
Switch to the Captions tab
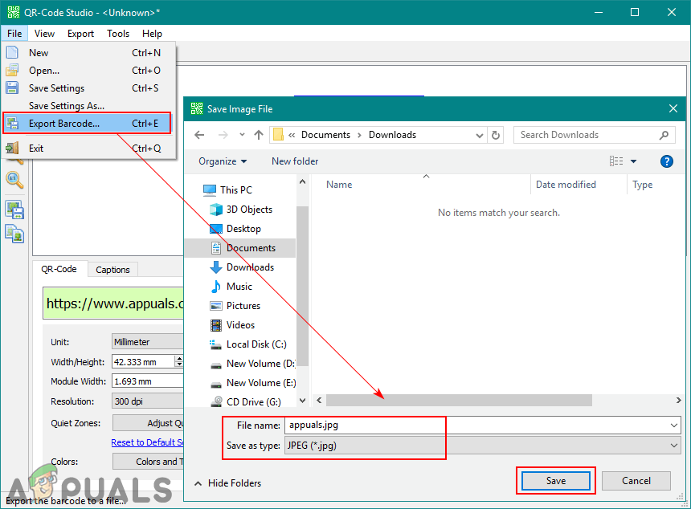coord(112,270)
